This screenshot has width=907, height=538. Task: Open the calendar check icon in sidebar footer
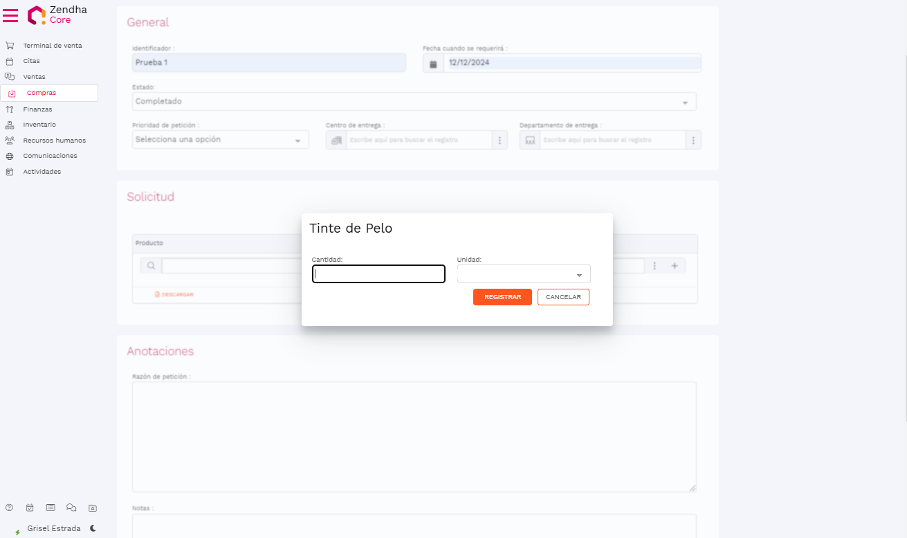pos(30,508)
